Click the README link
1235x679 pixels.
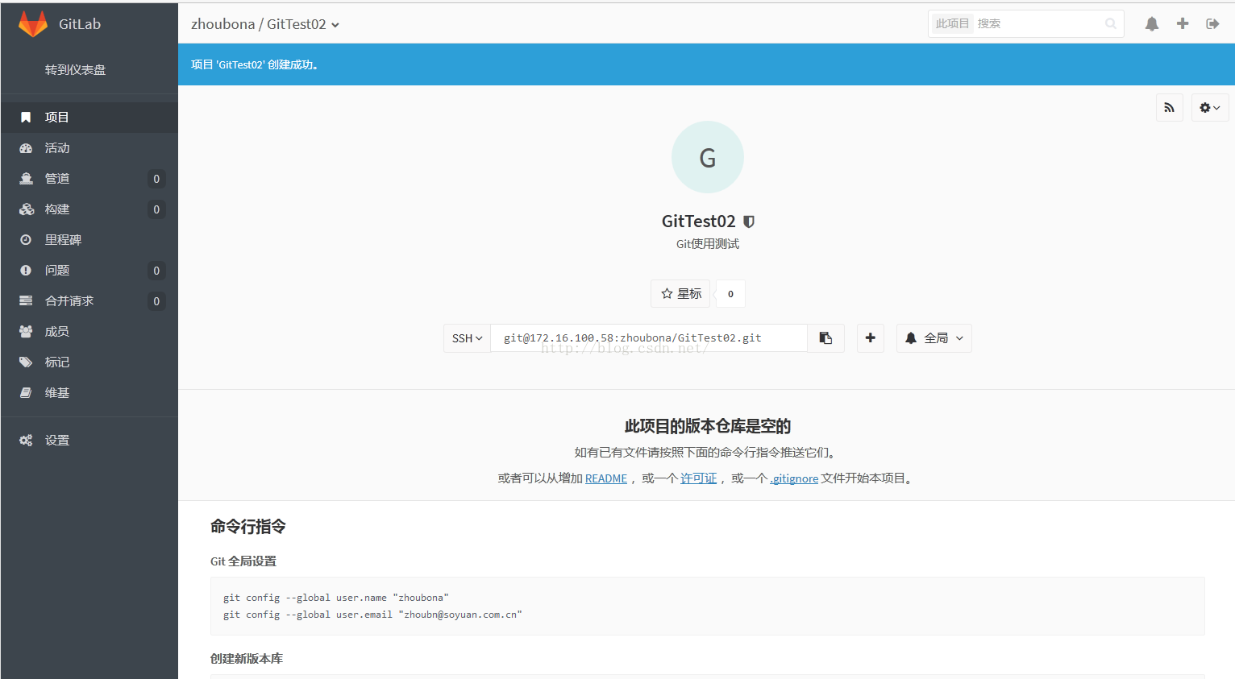click(x=606, y=478)
